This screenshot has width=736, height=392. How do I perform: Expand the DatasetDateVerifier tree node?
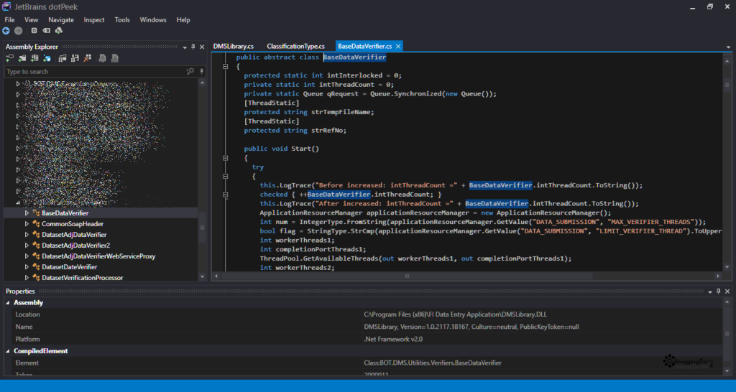27,267
